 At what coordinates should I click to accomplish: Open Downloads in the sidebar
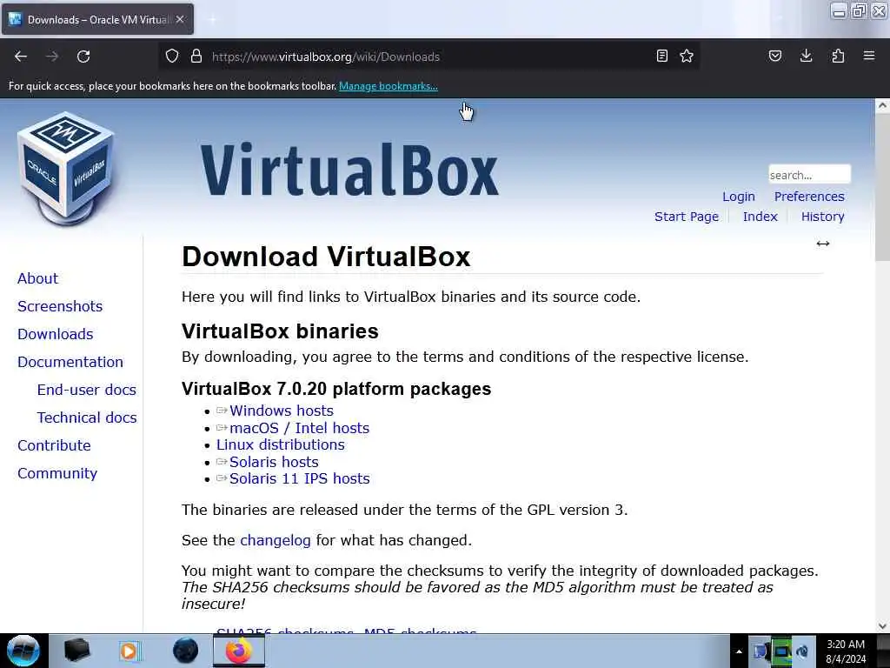[x=55, y=334]
